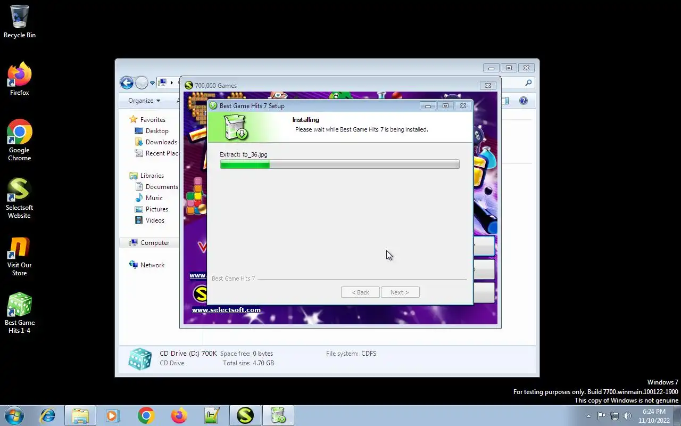681x426 pixels.
Task: Click the www.selectsoft.com link
Action: pos(226,310)
